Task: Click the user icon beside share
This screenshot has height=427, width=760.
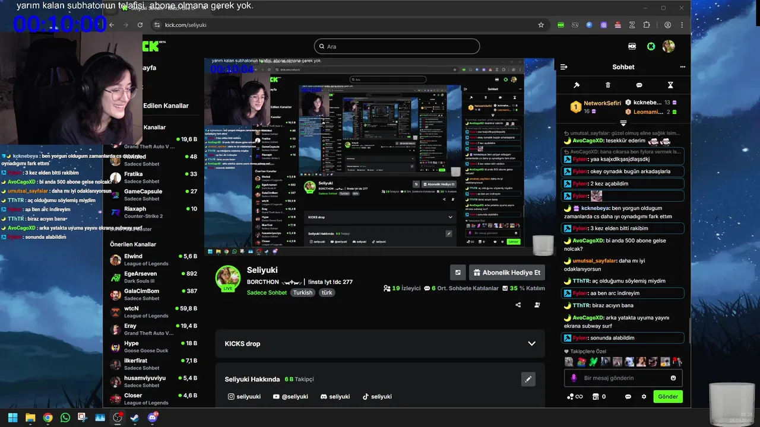Action: coord(537,305)
